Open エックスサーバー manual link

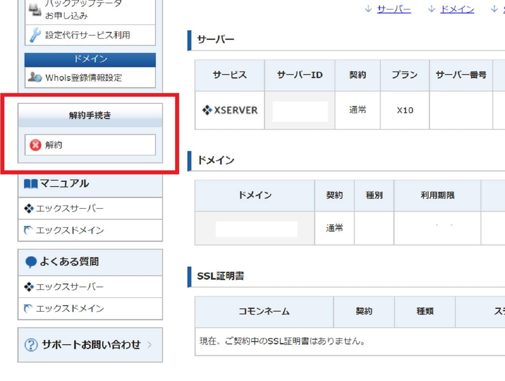(x=69, y=208)
